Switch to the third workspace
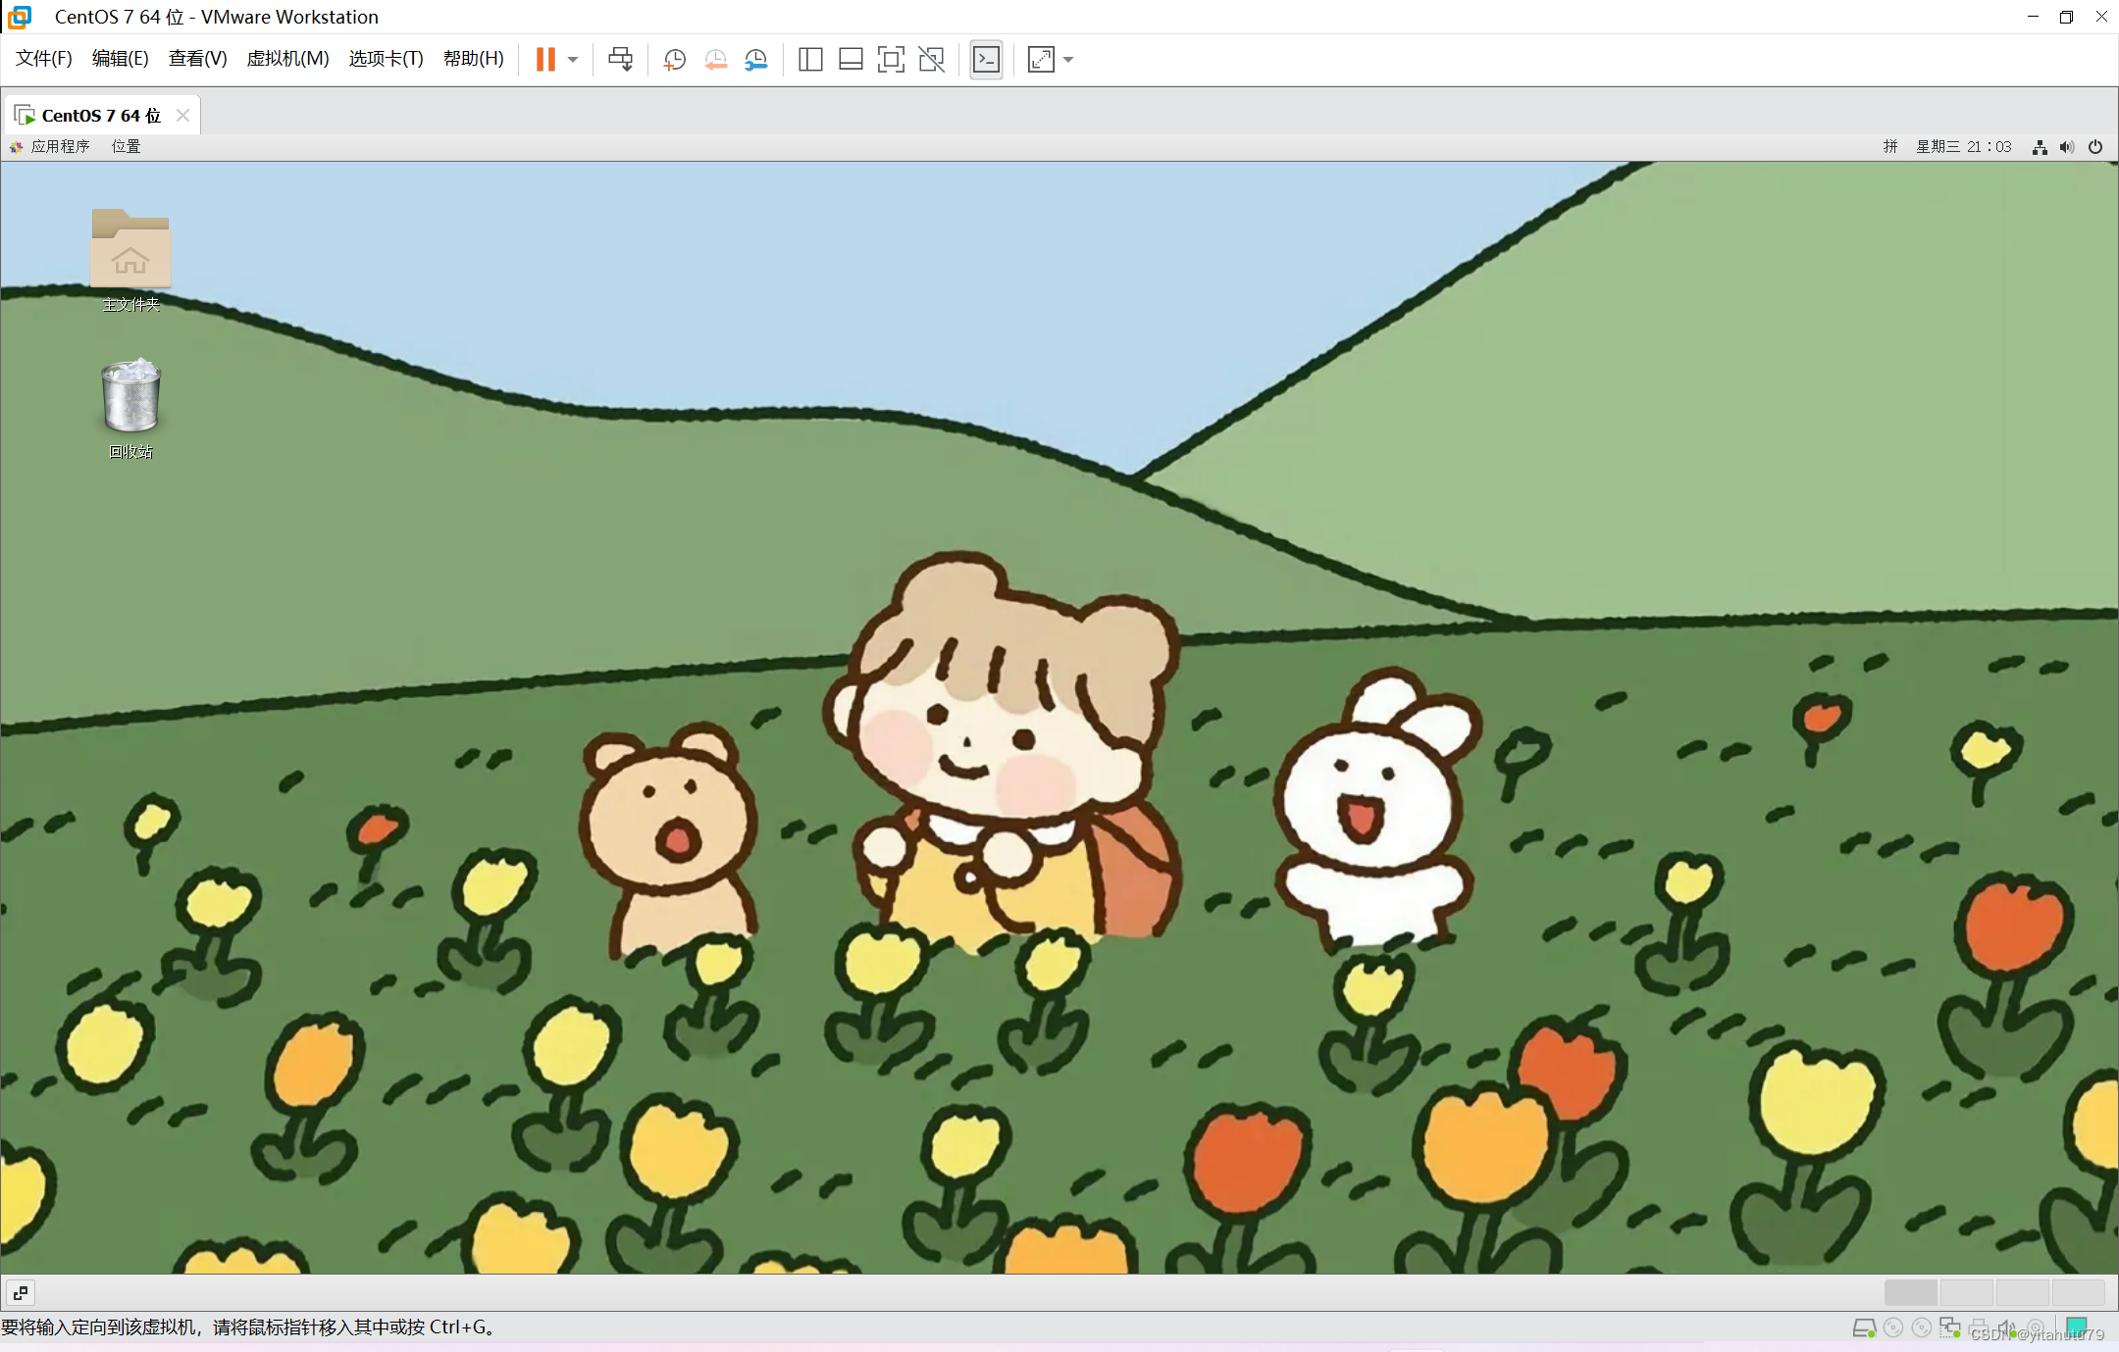The height and width of the screenshot is (1352, 2119). (x=2023, y=1292)
